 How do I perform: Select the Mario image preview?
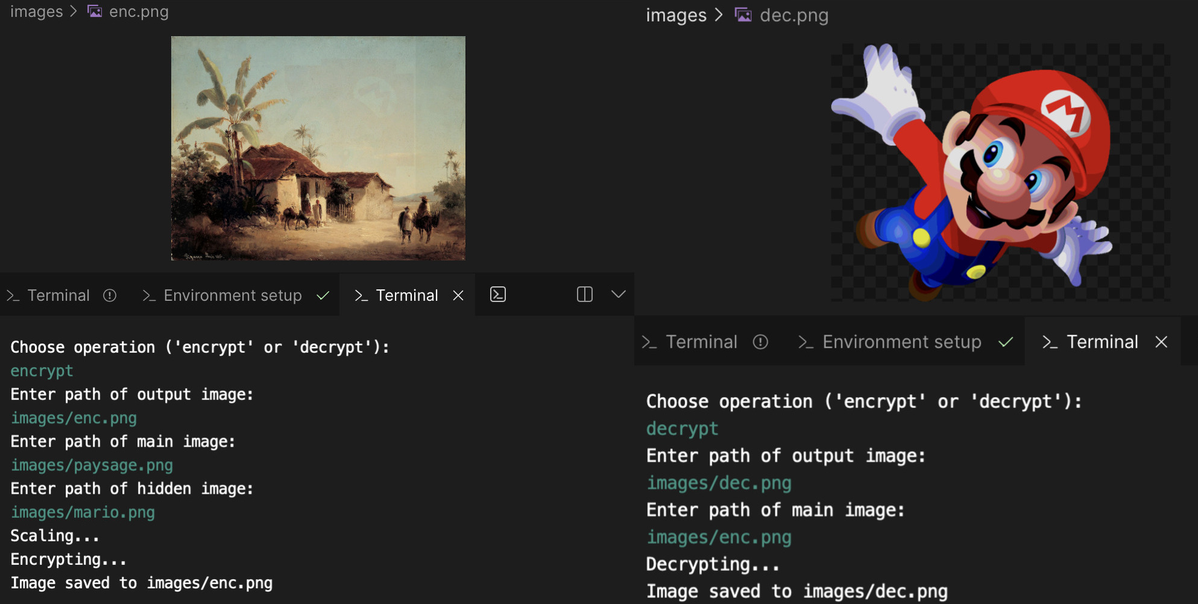[x=1000, y=172]
